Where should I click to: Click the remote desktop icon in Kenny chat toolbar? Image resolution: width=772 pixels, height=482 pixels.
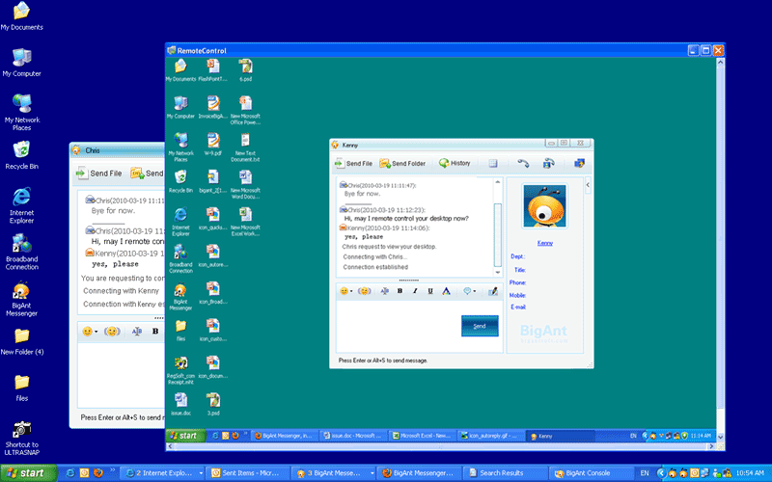(x=580, y=163)
